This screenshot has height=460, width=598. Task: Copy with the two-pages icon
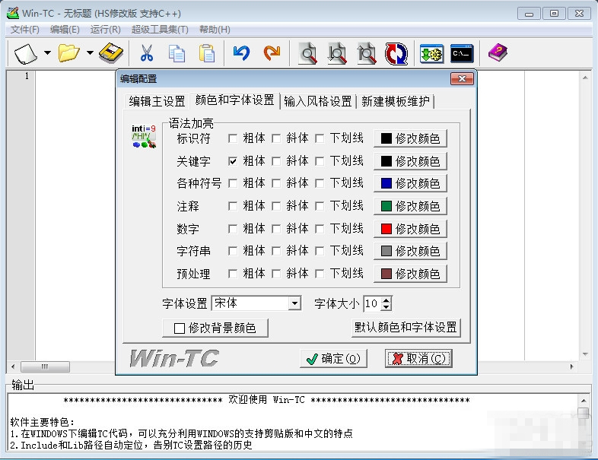177,53
